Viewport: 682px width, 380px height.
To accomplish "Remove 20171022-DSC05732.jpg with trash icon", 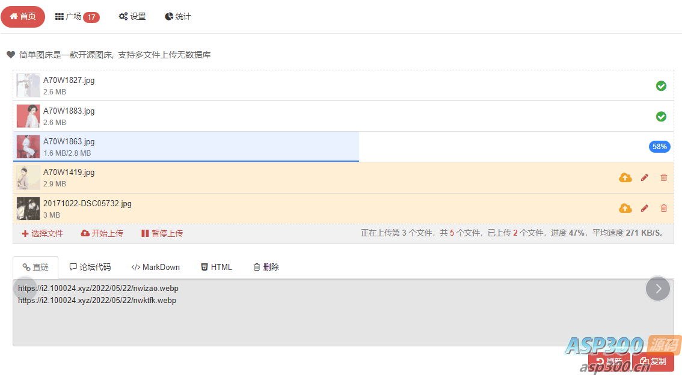I will [x=664, y=208].
